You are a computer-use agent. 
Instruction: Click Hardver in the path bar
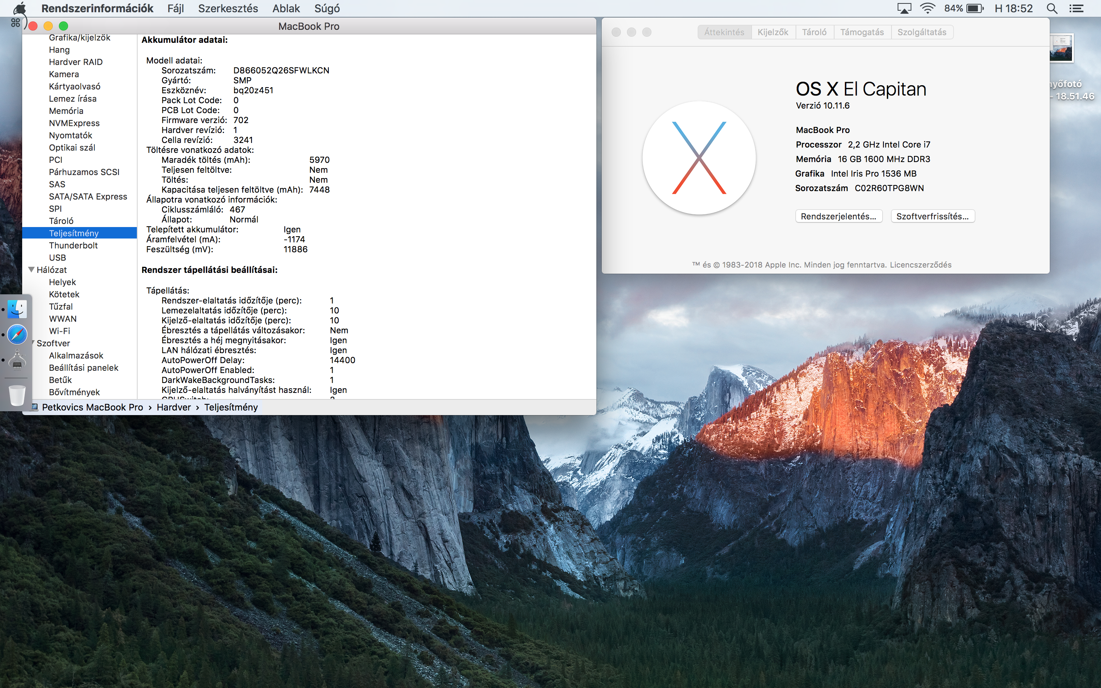click(x=174, y=407)
